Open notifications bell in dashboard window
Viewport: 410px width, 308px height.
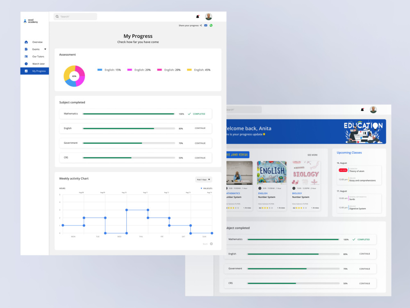(x=362, y=110)
